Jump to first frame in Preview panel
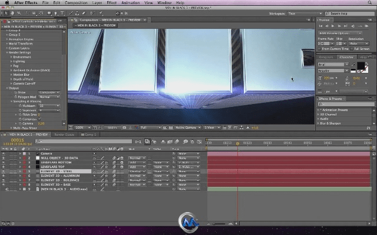Screen dimensions: 377x235 (321, 26)
